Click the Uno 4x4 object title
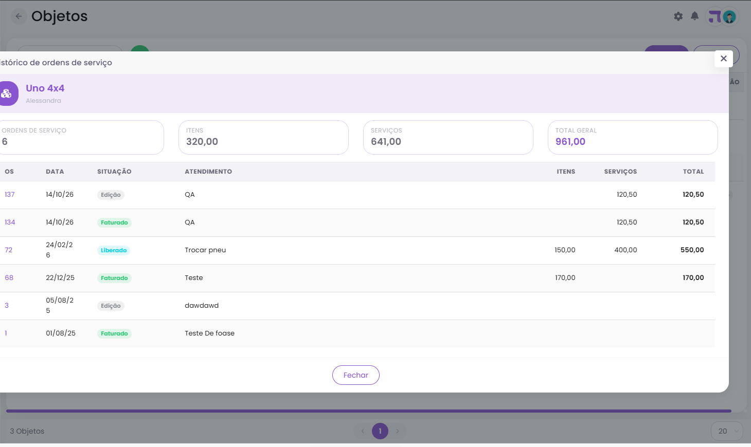The height and width of the screenshot is (447, 751). (x=45, y=88)
